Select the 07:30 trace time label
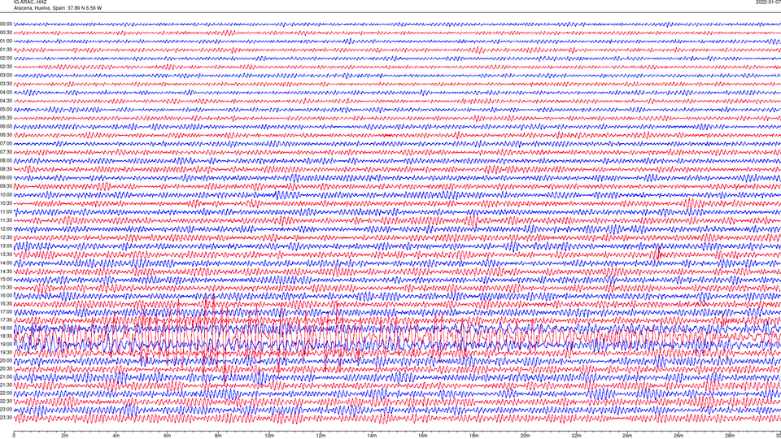 click(x=7, y=152)
